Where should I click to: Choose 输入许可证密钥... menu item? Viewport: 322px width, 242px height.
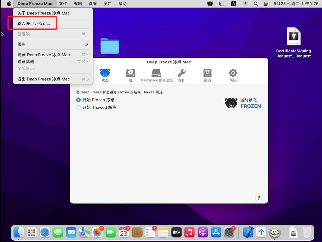pos(34,23)
